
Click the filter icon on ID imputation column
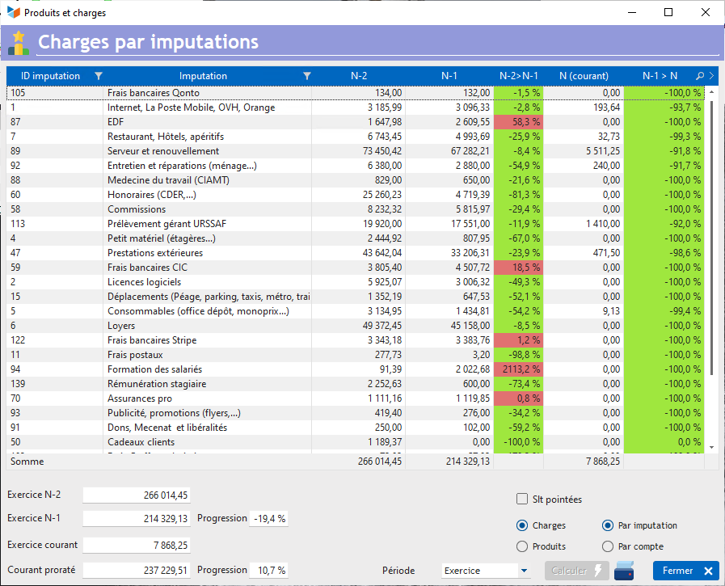pyautogui.click(x=99, y=76)
